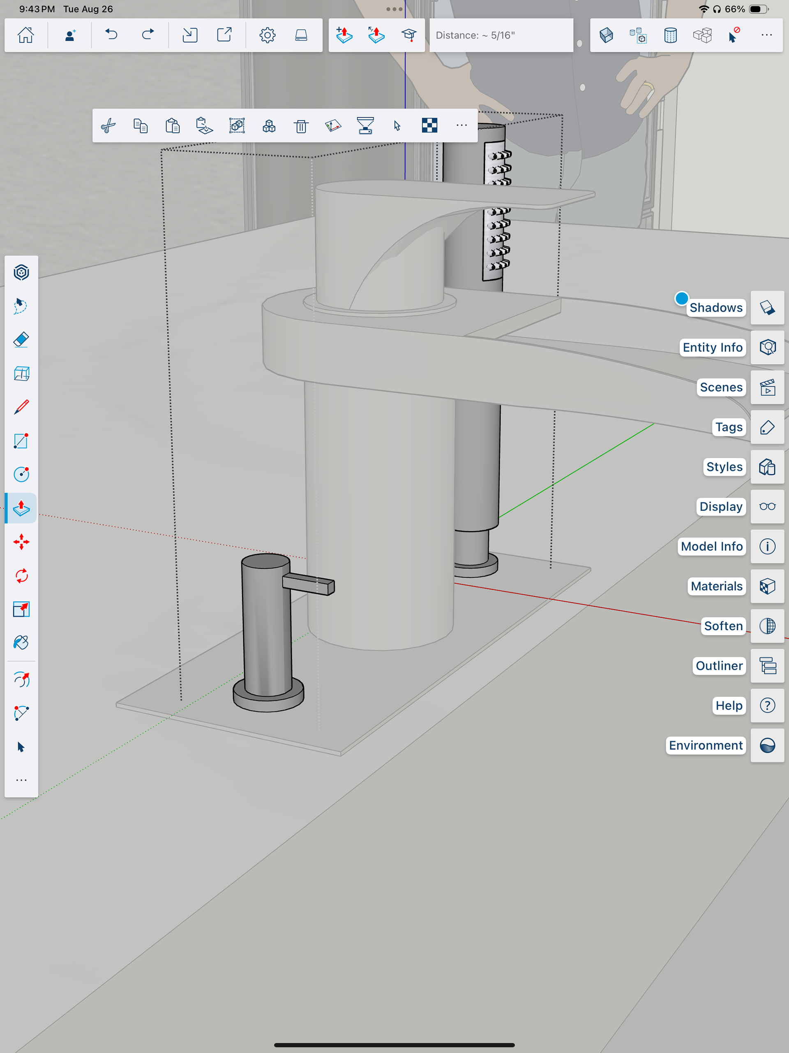The height and width of the screenshot is (1053, 789).
Task: Select the Eraser tool in left toolbar
Action: click(x=21, y=340)
